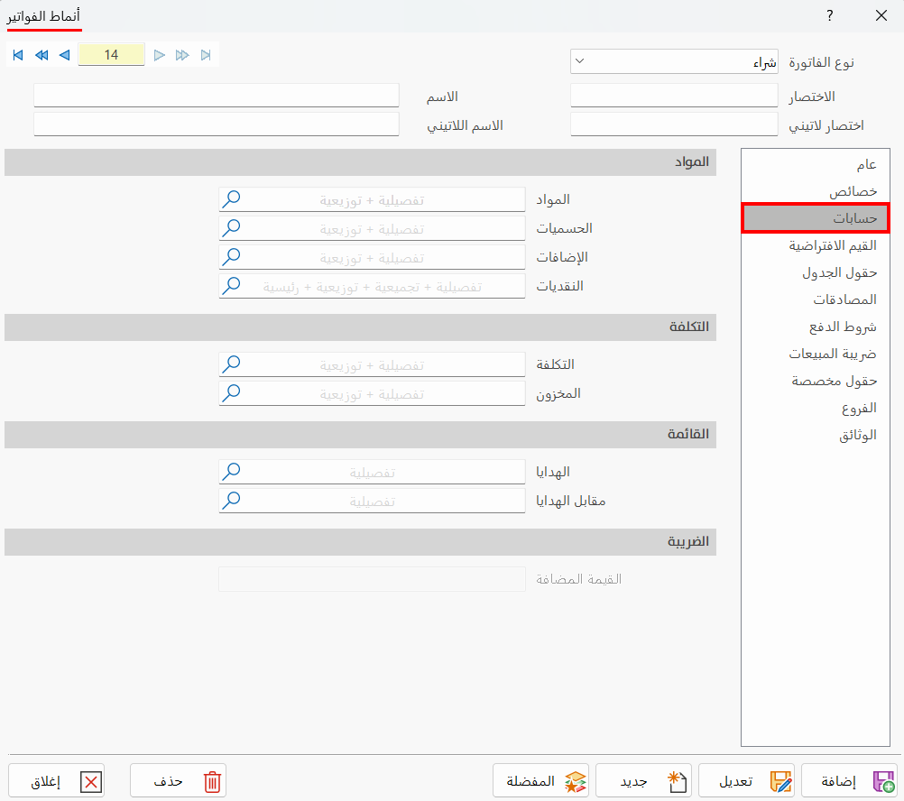Click search magnifier in مقابل الهدايا field
Screen dimensions: 904x801
(x=231, y=501)
